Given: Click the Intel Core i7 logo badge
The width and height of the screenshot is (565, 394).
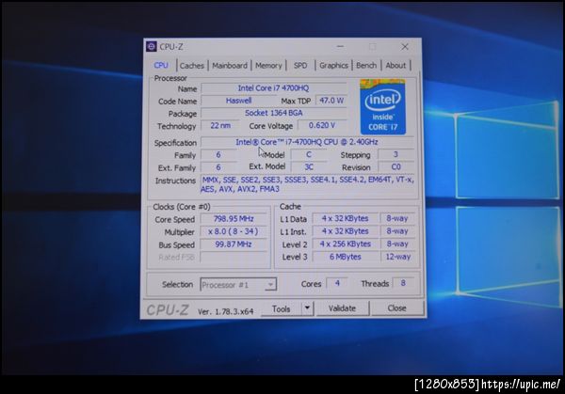Looking at the screenshot, I should [x=383, y=107].
